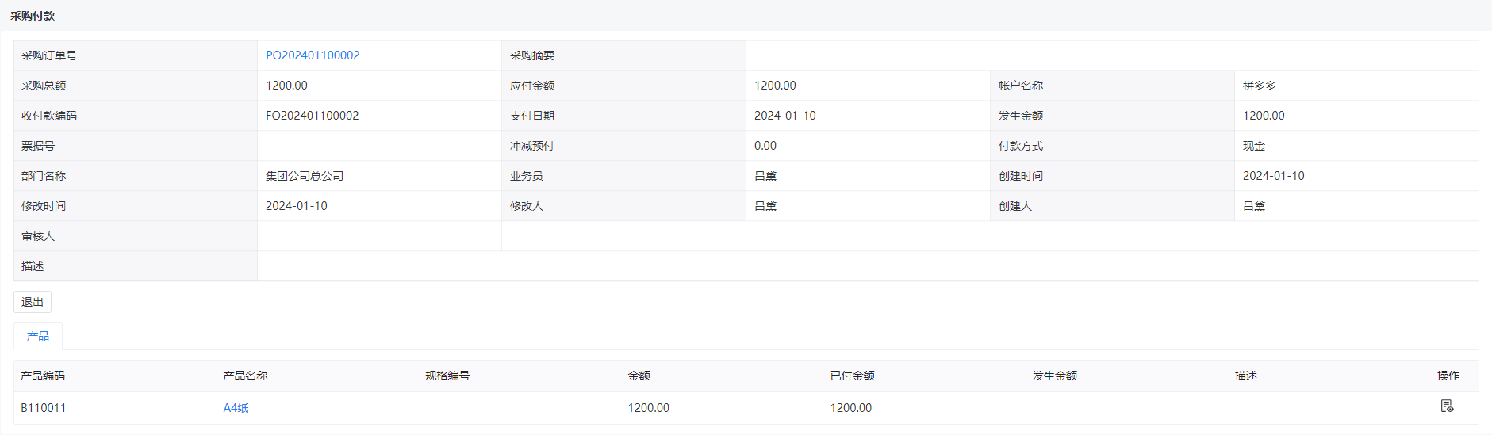
Task: Click the 操作 column header
Action: pyautogui.click(x=1448, y=376)
